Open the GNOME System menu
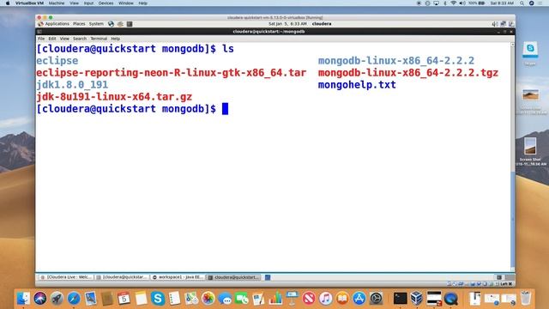The height and width of the screenshot is (309, 549). (x=96, y=24)
